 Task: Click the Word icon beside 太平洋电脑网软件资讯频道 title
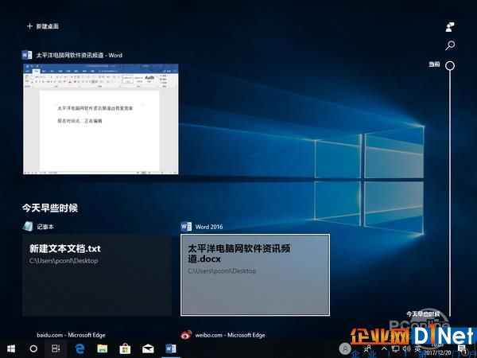click(x=27, y=55)
